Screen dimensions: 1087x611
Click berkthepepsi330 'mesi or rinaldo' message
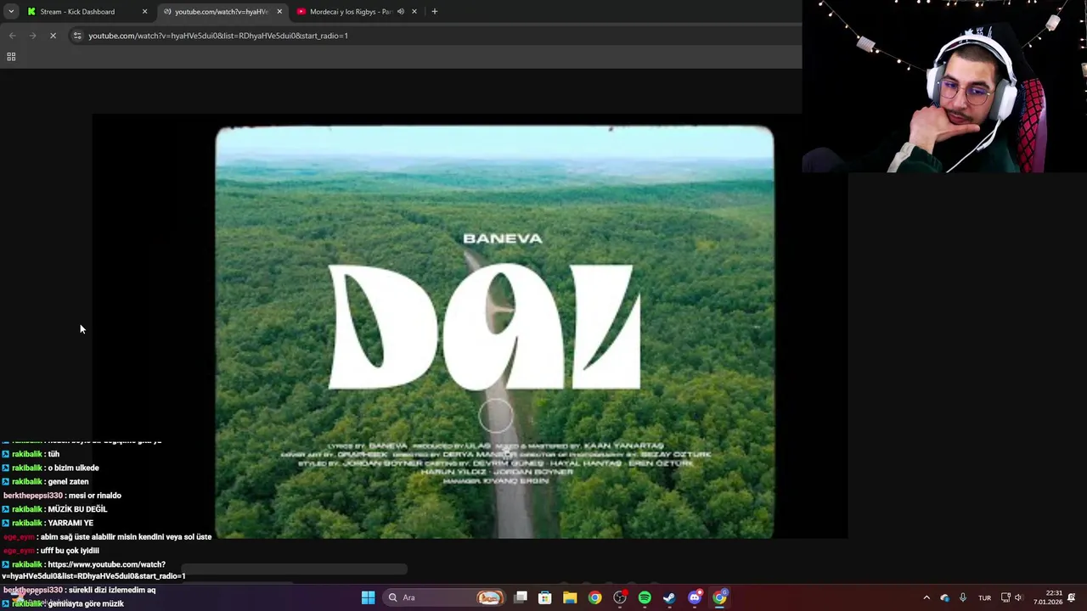tap(95, 496)
